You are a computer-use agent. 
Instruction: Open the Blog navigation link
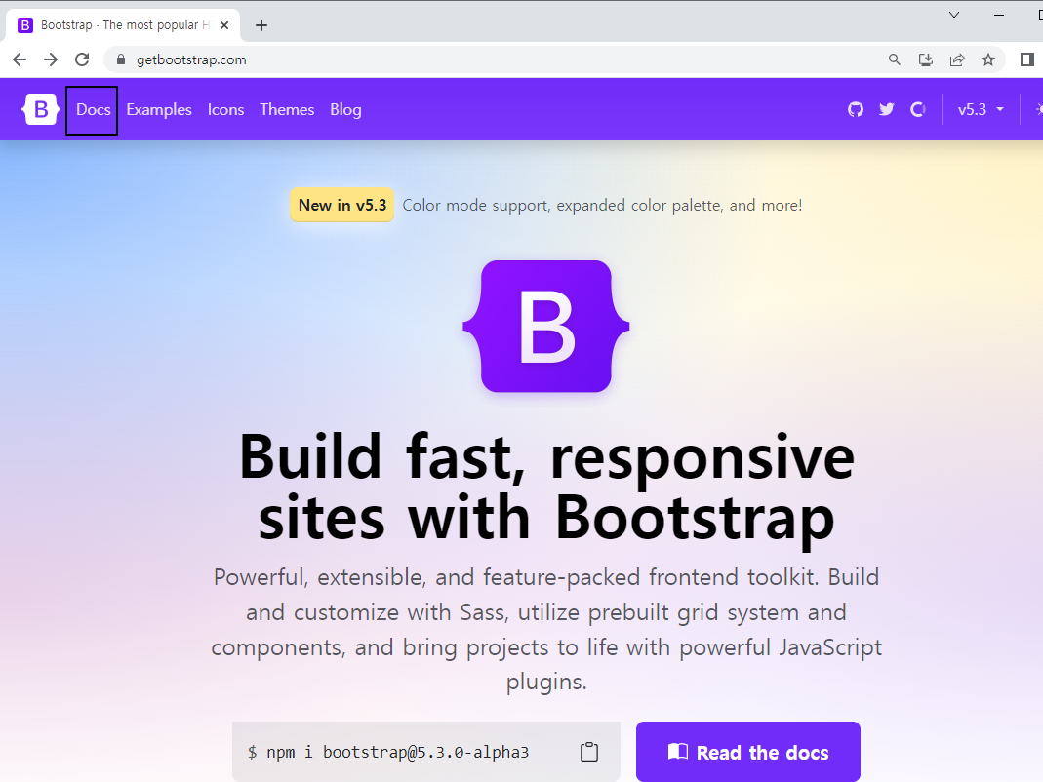(345, 110)
